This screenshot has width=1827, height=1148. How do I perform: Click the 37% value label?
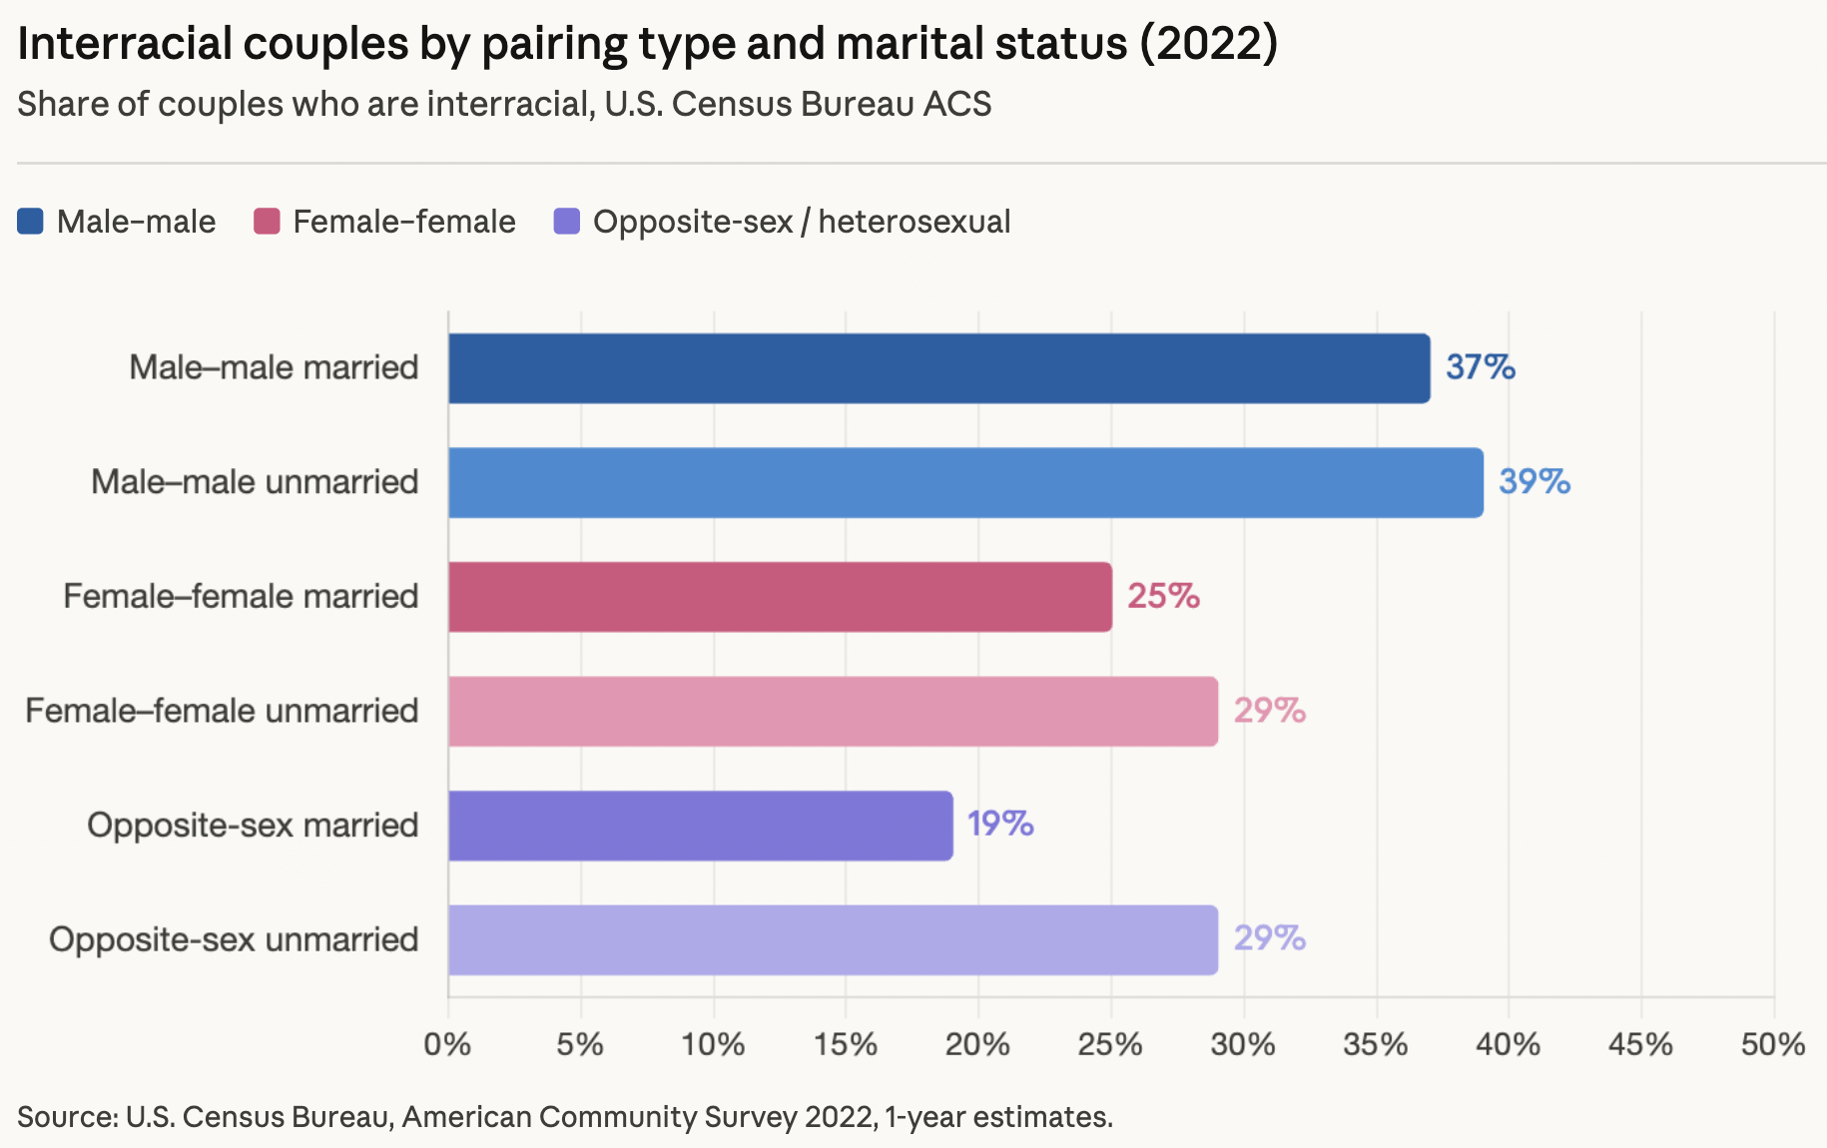(1481, 368)
